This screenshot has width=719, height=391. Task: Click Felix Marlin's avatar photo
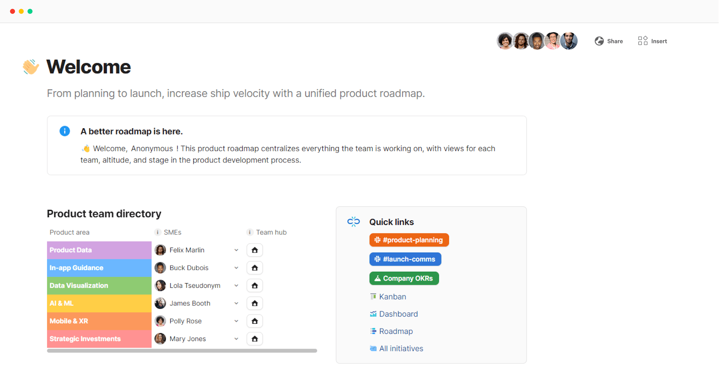[x=160, y=250]
